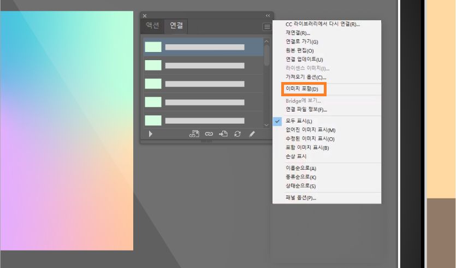Click the Edit Original pencil icon
Screen dimensions: 456x268
(252, 134)
